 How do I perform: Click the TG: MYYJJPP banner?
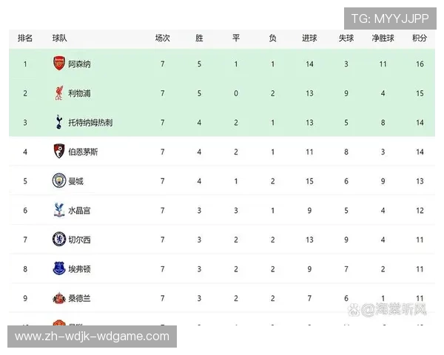[x=389, y=18]
